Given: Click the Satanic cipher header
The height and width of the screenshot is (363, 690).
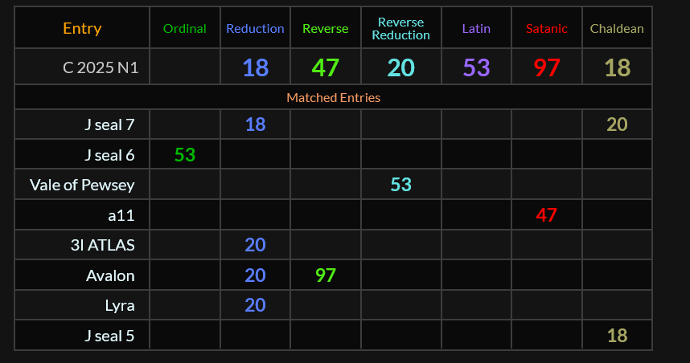Looking at the screenshot, I should [546, 29].
